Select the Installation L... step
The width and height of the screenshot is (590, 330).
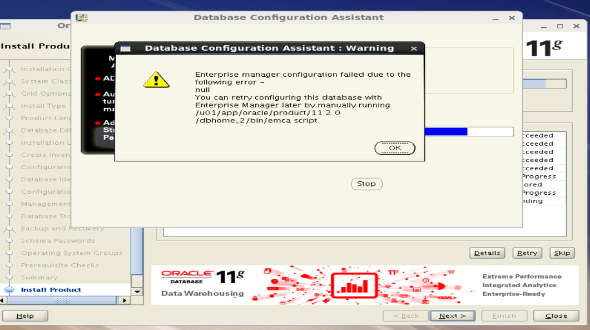tap(46, 143)
